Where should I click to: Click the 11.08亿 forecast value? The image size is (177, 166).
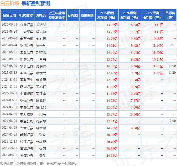(x=135, y=80)
